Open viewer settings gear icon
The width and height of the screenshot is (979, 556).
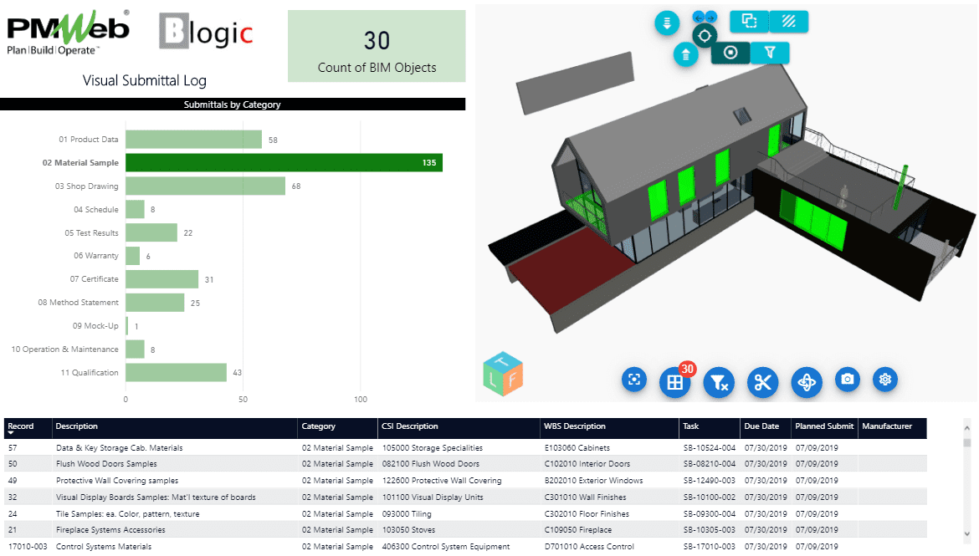(884, 380)
